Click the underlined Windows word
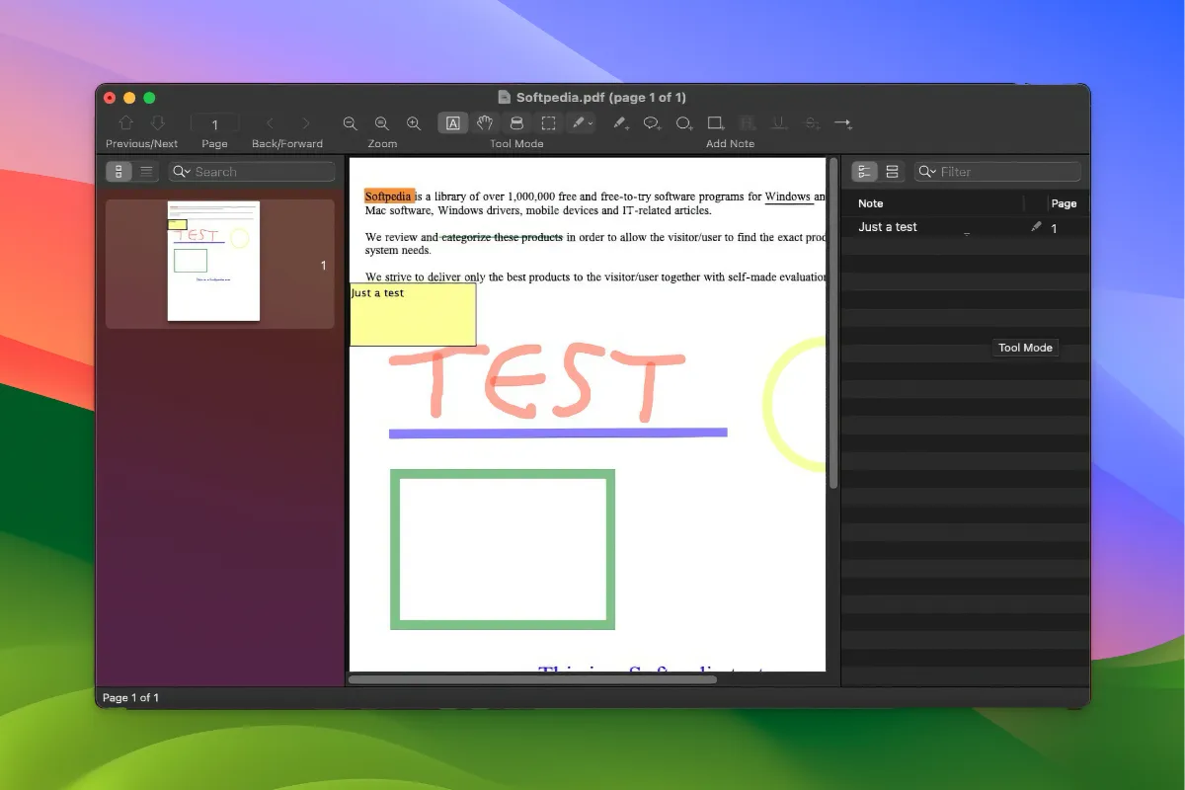The image size is (1185, 790). (x=788, y=197)
